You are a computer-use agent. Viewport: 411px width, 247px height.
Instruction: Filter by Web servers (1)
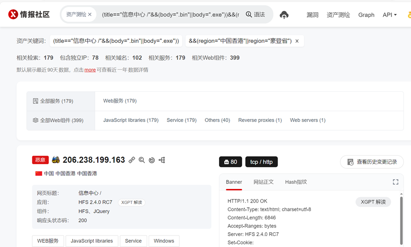308,120
